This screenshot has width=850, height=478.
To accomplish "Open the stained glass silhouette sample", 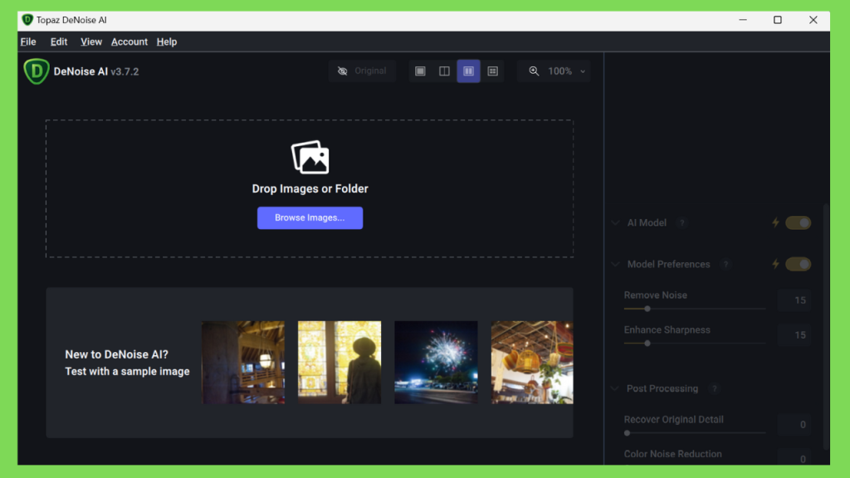I will 340,362.
